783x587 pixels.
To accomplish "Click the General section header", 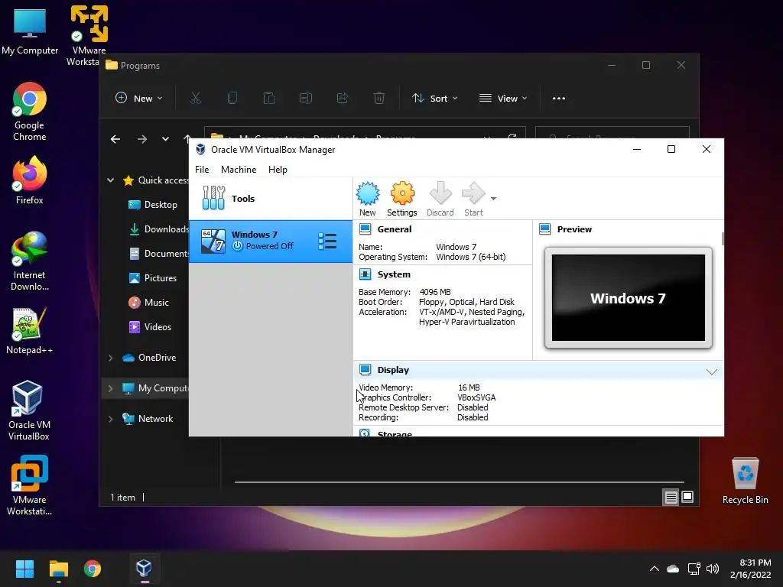I will (394, 229).
